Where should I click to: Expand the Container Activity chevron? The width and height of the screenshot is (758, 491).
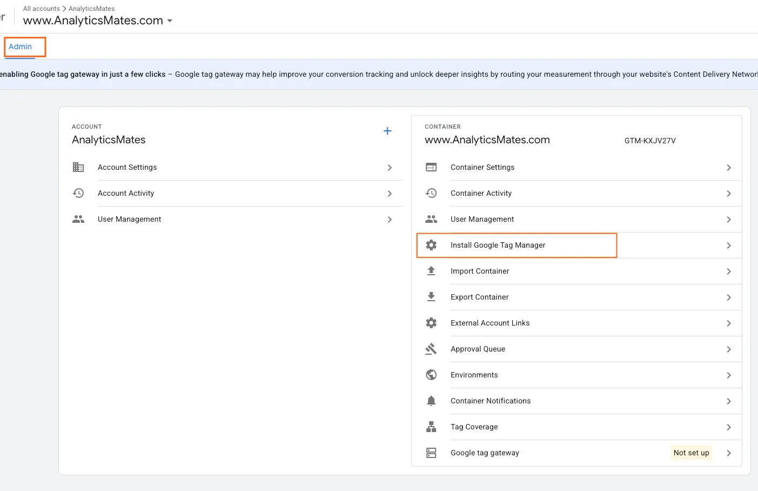pos(729,194)
